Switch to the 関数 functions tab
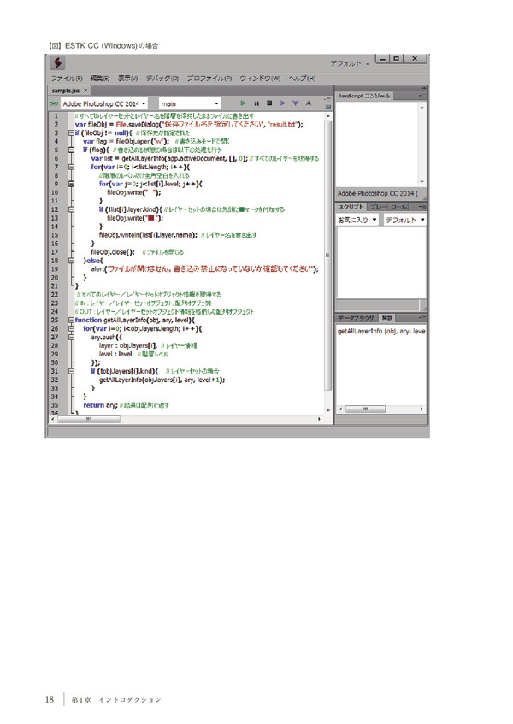The width and height of the screenshot is (513, 724). point(386,318)
